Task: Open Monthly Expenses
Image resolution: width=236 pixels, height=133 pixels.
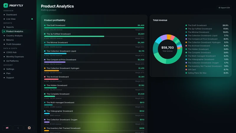Action: 18,56
